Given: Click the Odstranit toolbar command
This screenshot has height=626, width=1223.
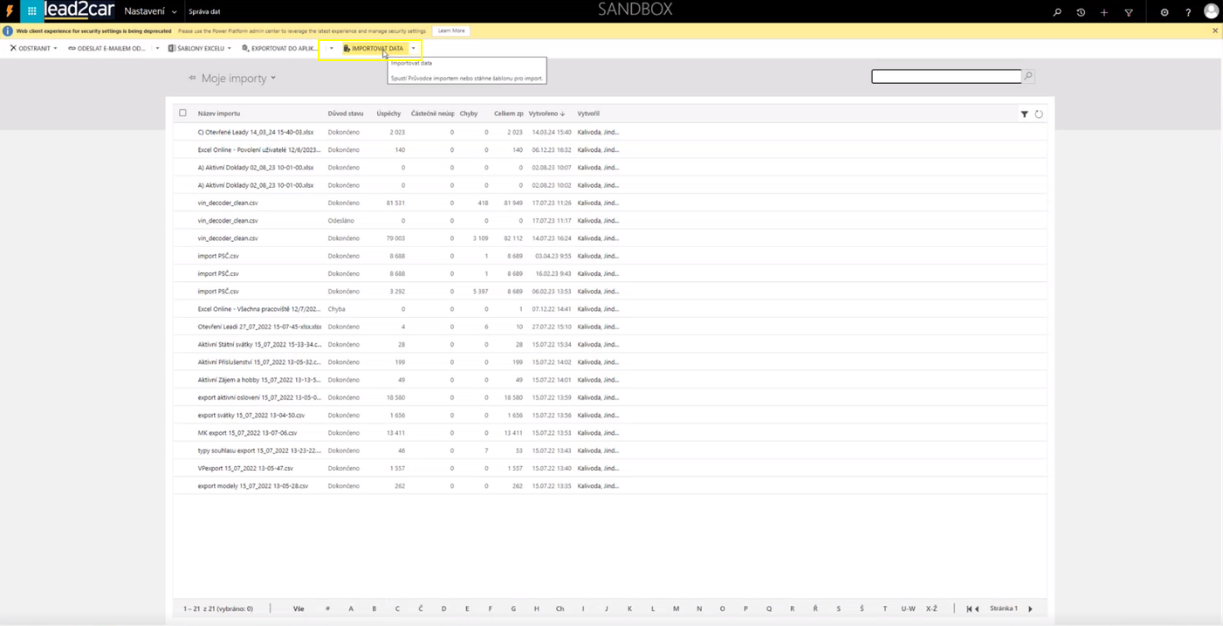Looking at the screenshot, I should pyautogui.click(x=31, y=49).
